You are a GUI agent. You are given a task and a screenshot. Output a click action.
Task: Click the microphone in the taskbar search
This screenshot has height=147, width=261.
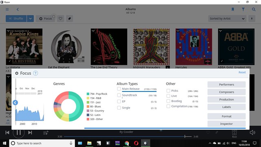(71, 143)
